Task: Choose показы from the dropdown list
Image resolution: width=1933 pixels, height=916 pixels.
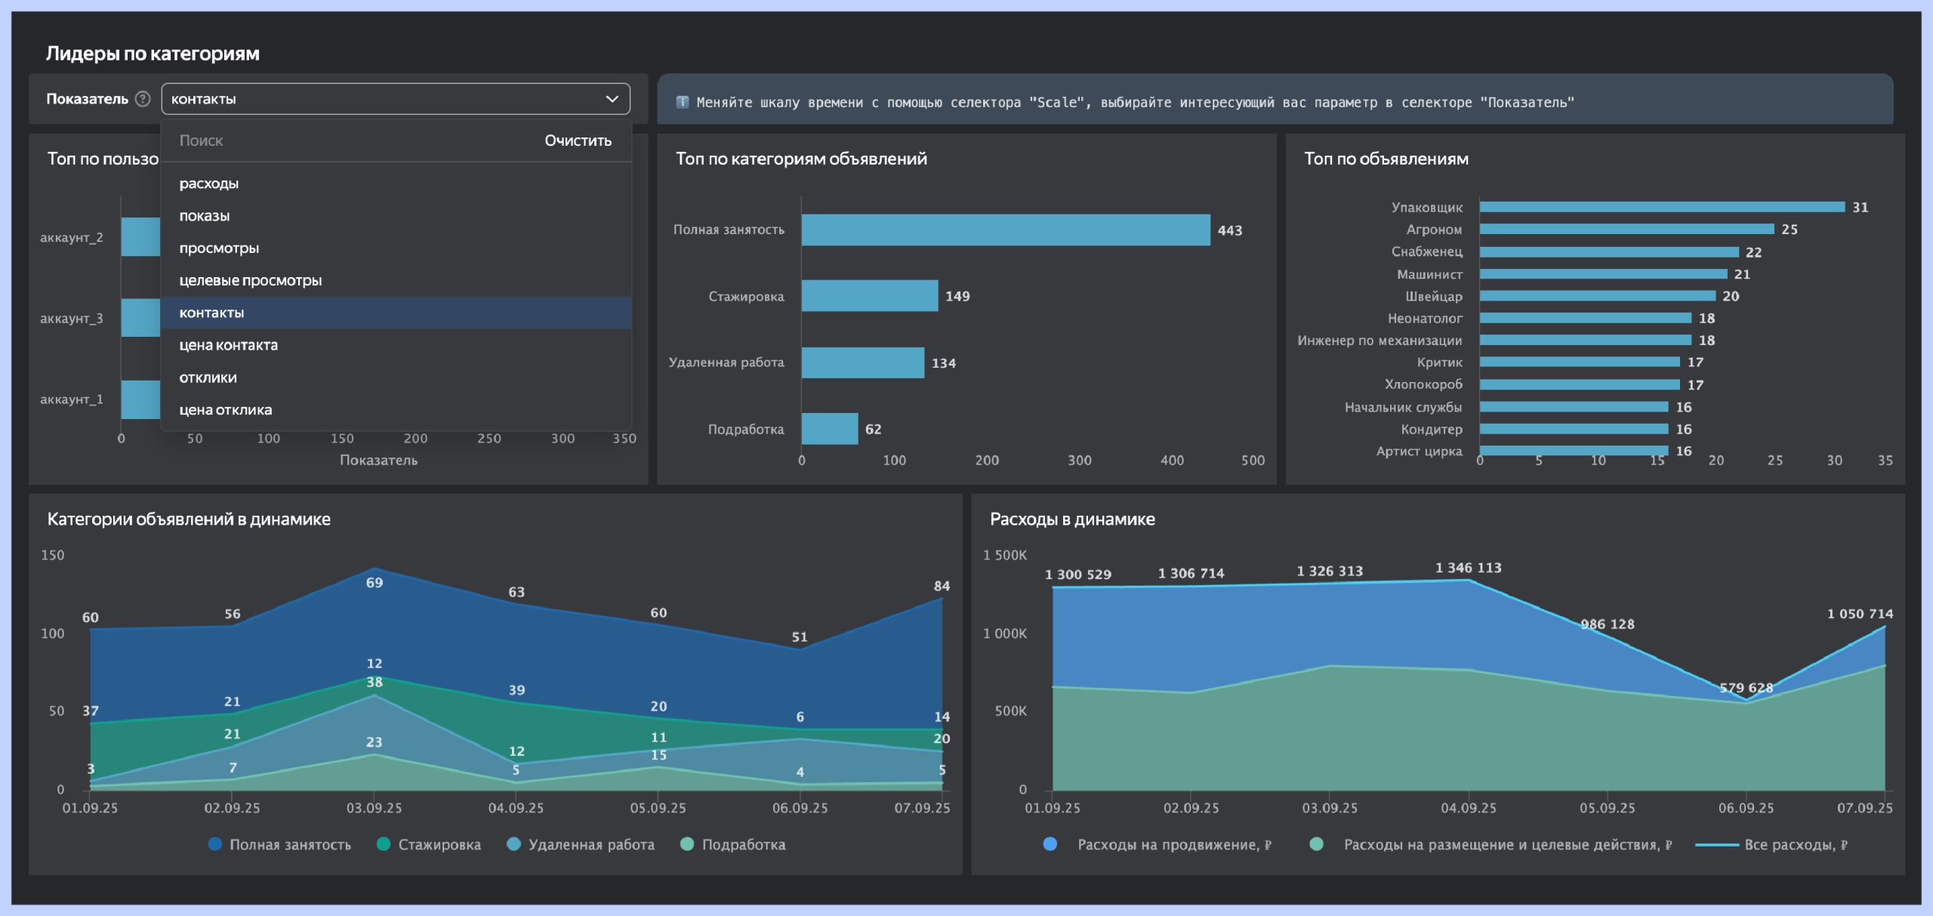Action: tap(205, 216)
